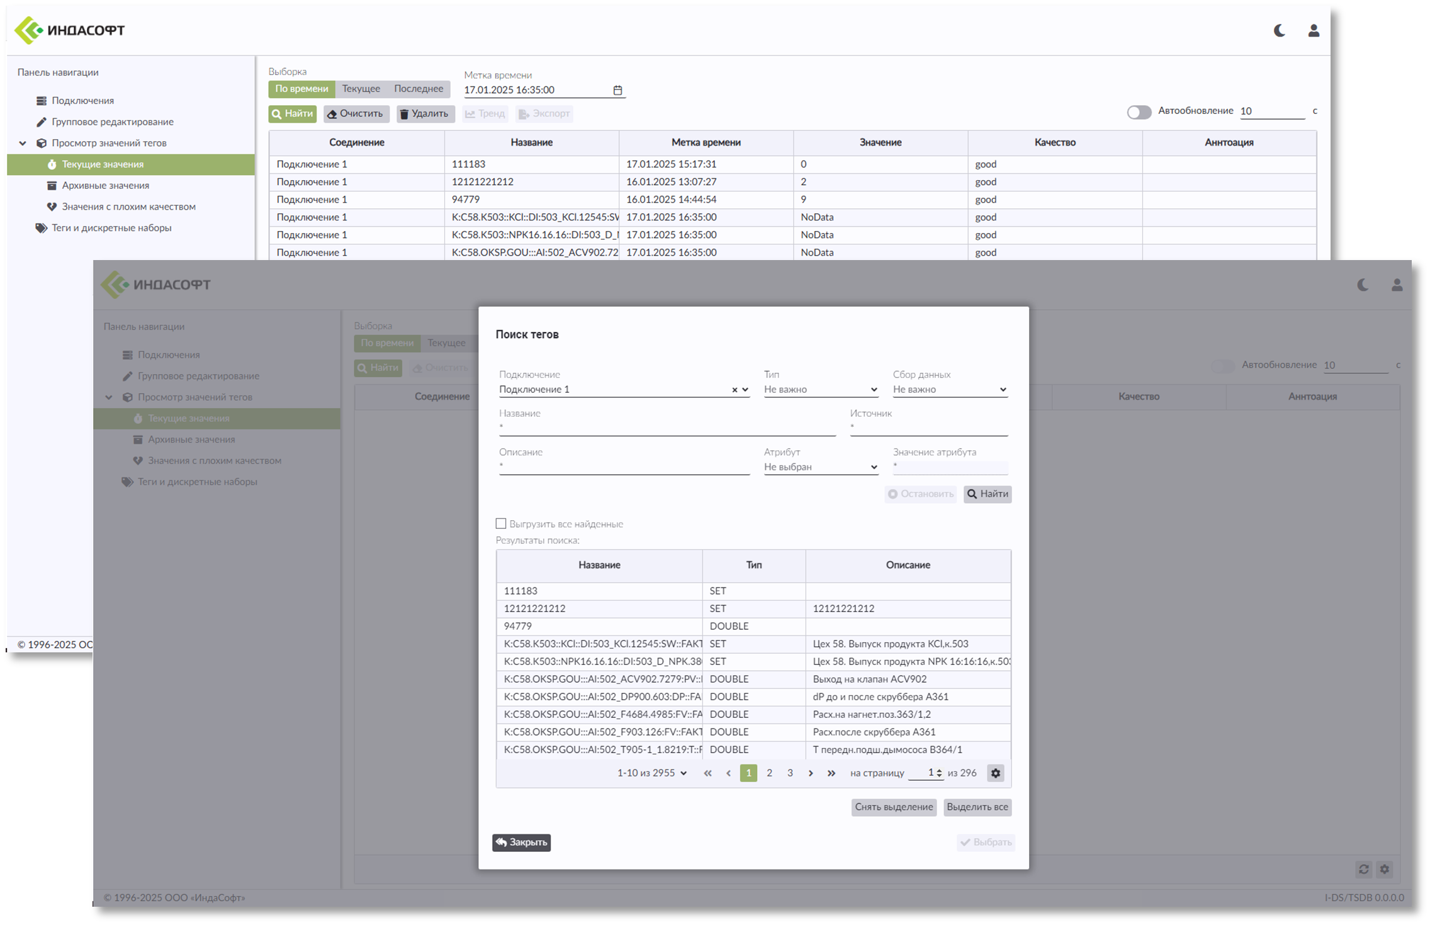Enable the Автообновление switch
Image resolution: width=1430 pixels, height=925 pixels.
pos(1139,112)
